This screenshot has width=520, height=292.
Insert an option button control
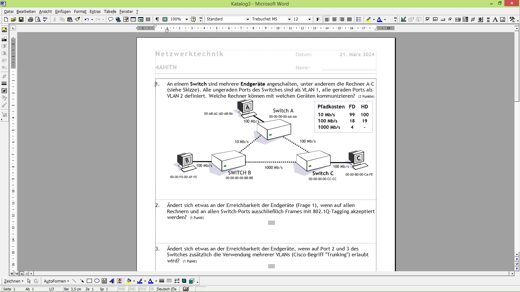click(450, 19)
